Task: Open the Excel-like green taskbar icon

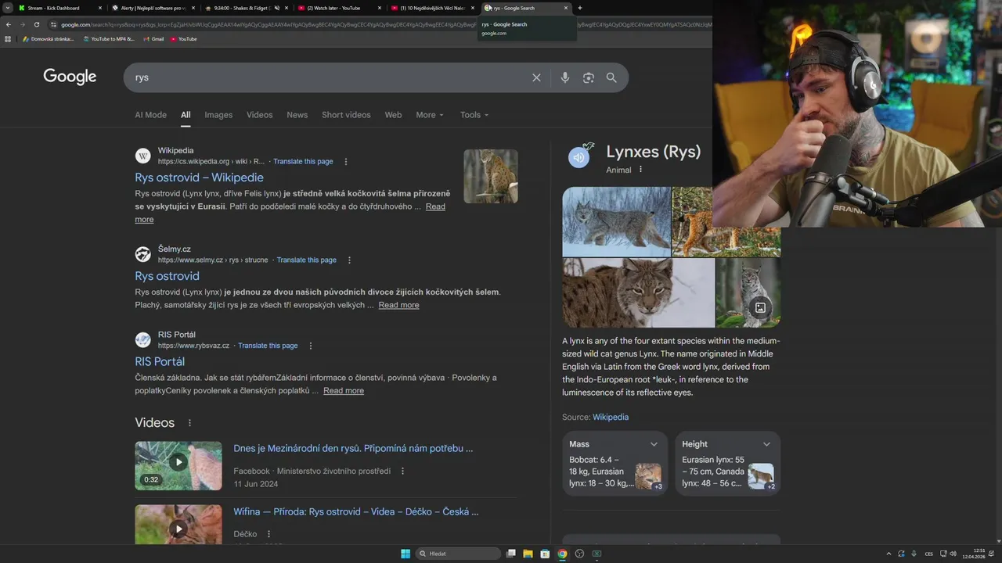Action: point(597,554)
